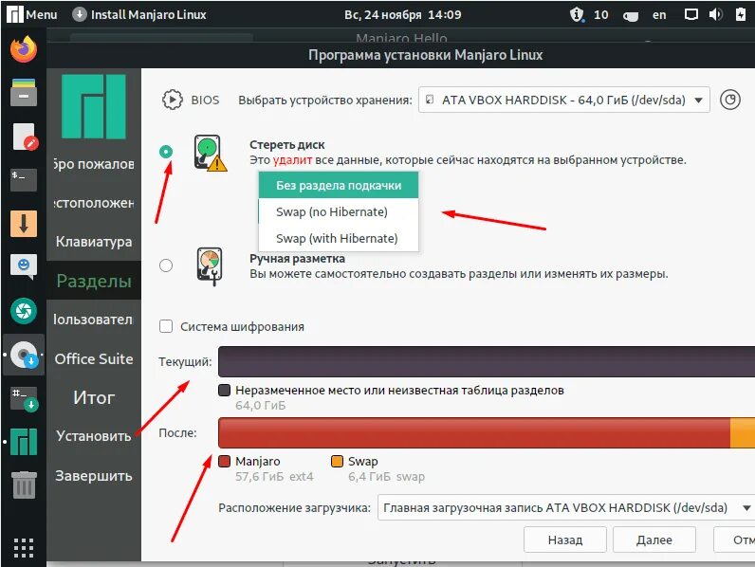Open the terminal dock icon

click(x=24, y=180)
